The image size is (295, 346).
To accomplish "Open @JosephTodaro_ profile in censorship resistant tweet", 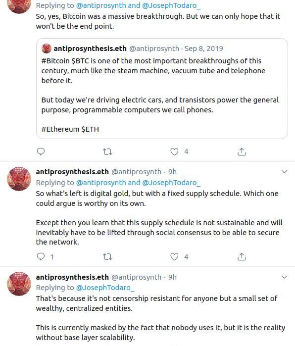I will 105,288.
